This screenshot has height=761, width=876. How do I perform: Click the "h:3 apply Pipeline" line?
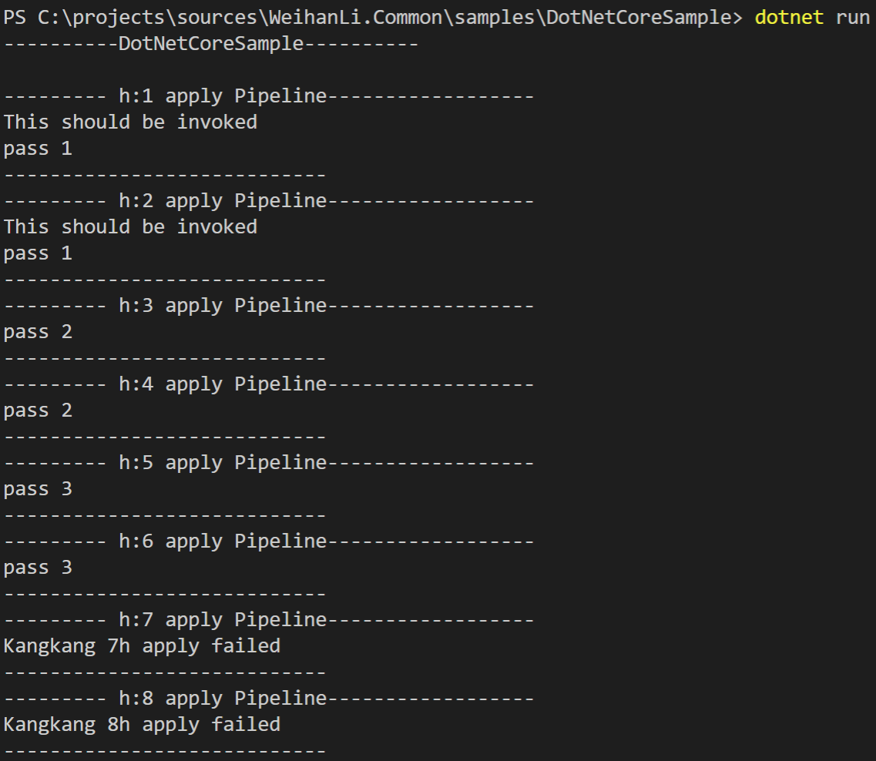[223, 306]
